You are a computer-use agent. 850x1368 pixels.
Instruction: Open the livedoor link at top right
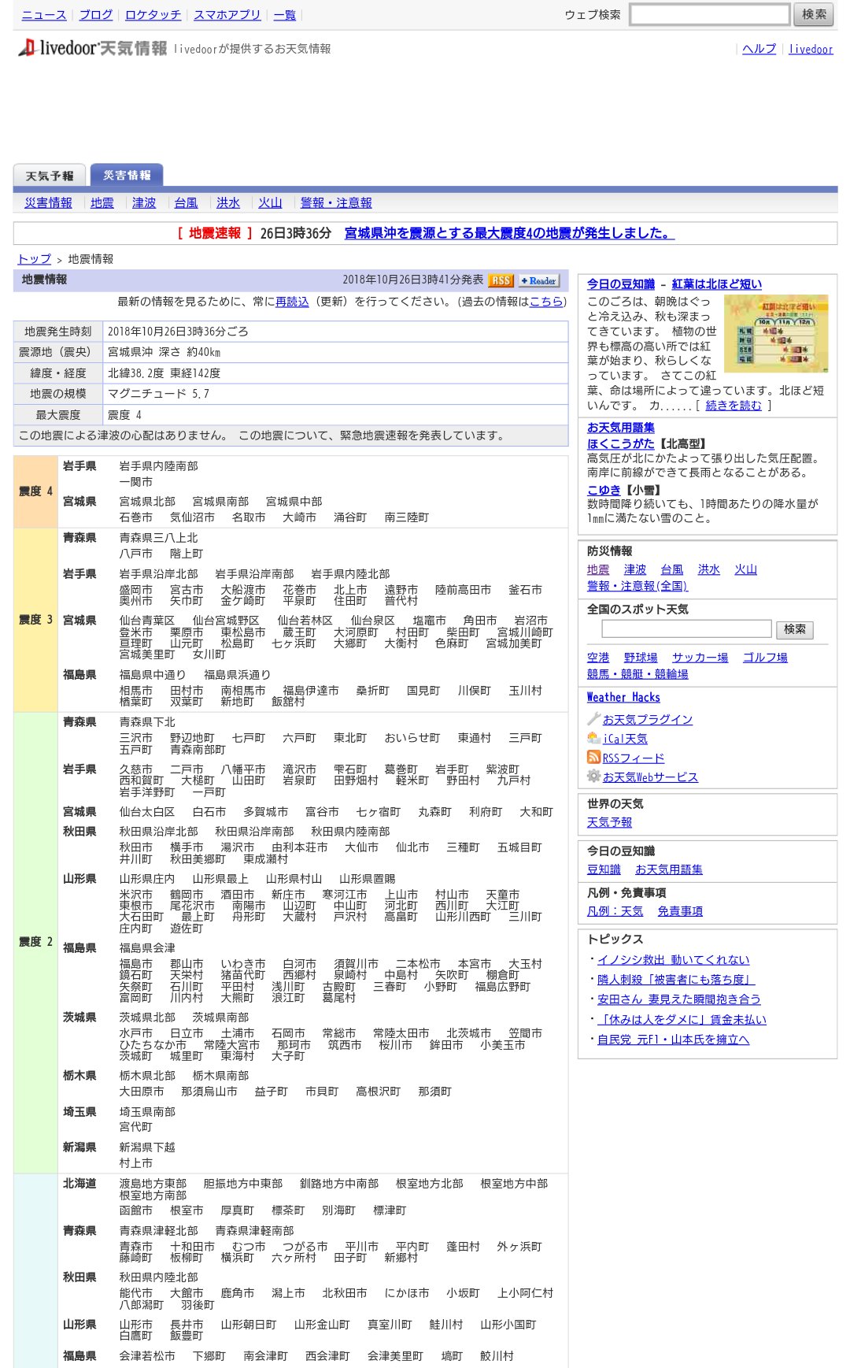(811, 49)
